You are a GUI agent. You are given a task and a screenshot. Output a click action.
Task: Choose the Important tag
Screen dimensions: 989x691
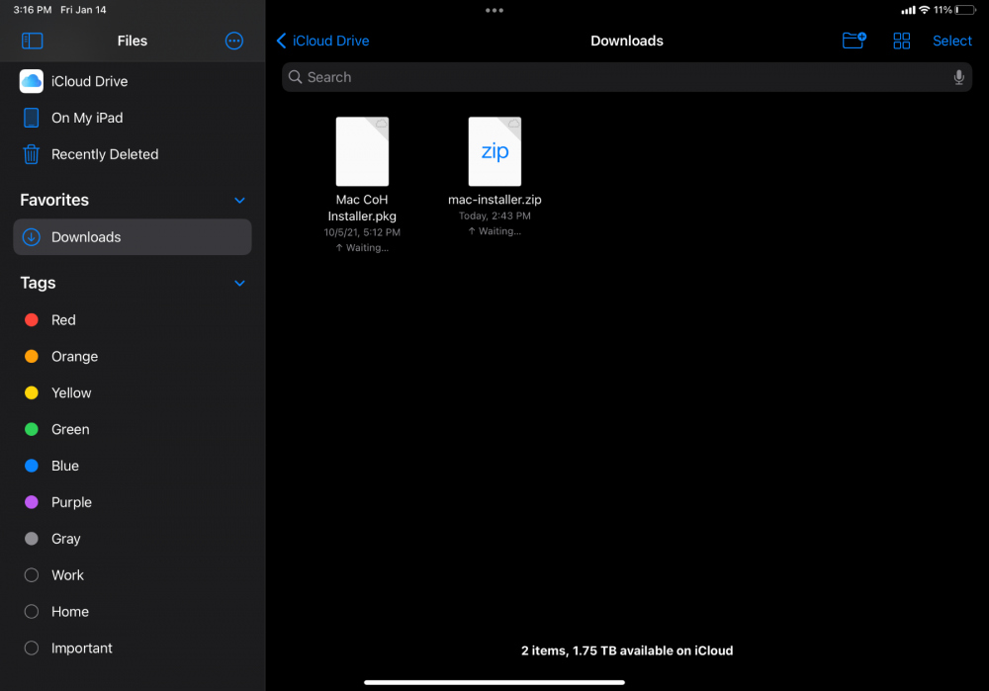pos(81,648)
